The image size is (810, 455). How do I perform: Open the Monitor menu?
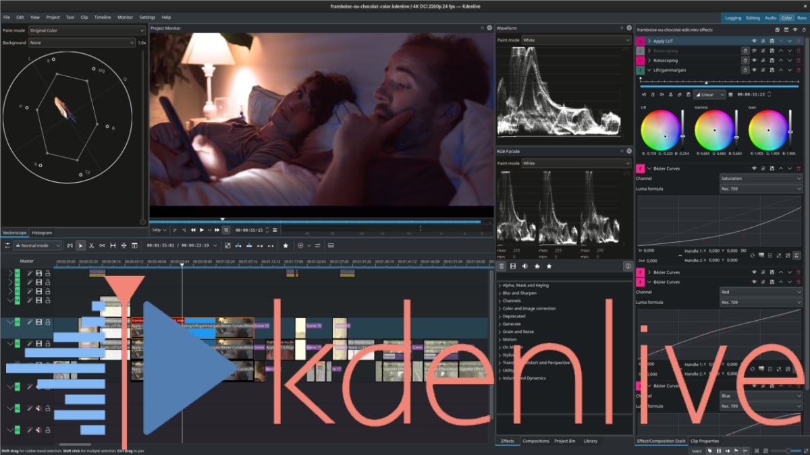(x=126, y=17)
